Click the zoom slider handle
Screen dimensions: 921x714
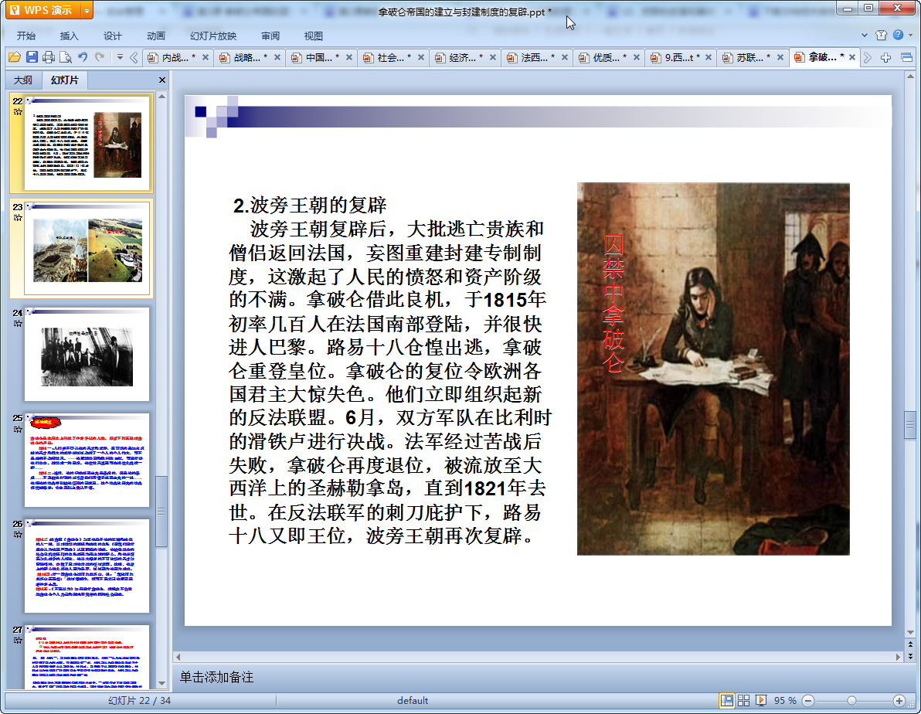click(851, 701)
